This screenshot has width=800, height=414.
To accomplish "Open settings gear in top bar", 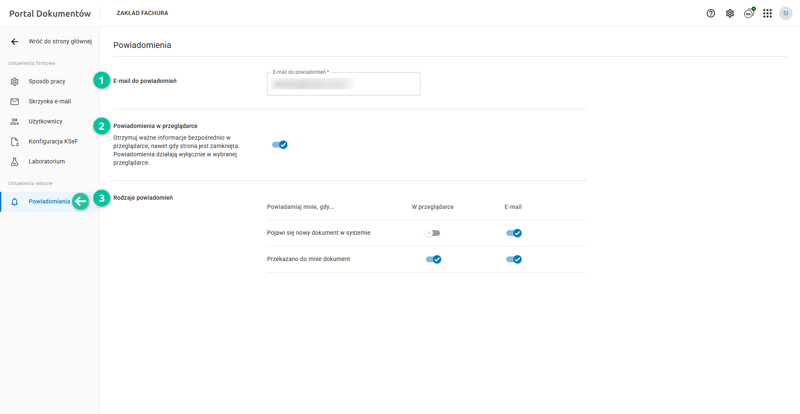I will pos(730,13).
